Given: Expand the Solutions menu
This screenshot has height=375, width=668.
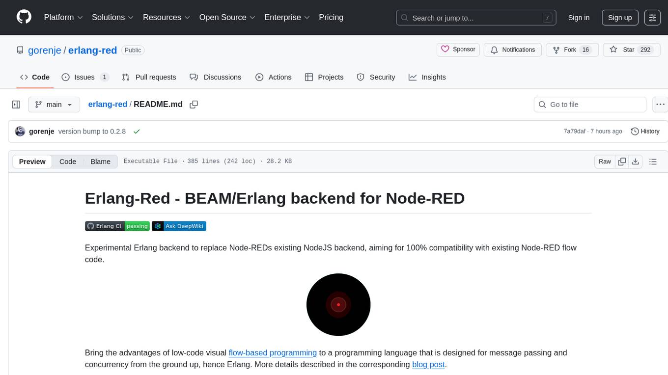Looking at the screenshot, I should (113, 17).
